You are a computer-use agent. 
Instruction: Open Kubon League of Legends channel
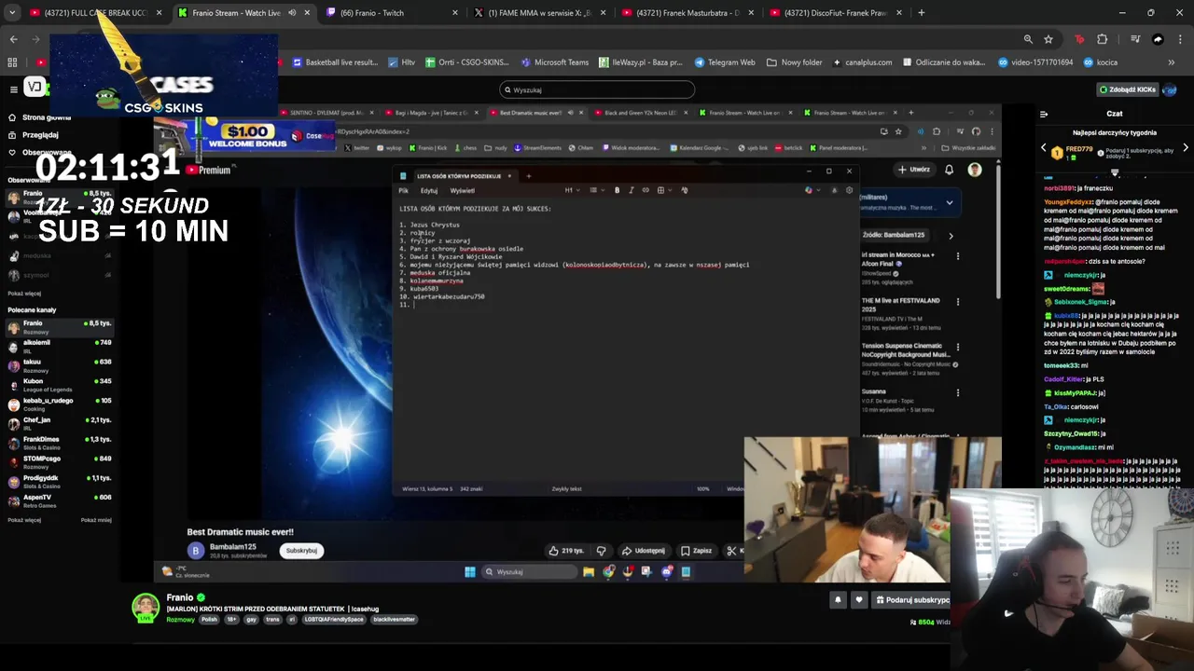point(60,385)
